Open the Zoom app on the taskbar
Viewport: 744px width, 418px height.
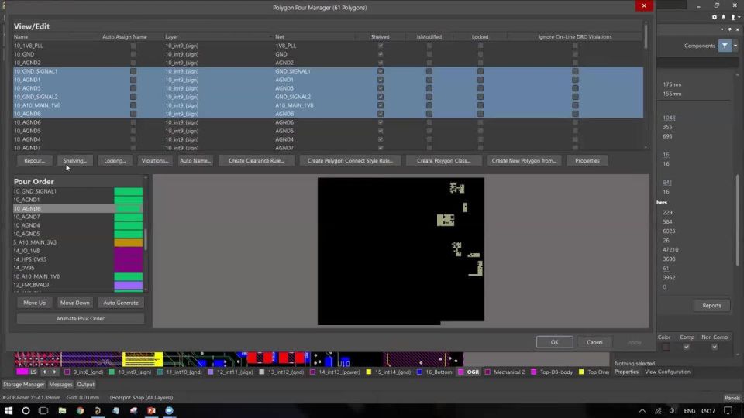click(170, 410)
